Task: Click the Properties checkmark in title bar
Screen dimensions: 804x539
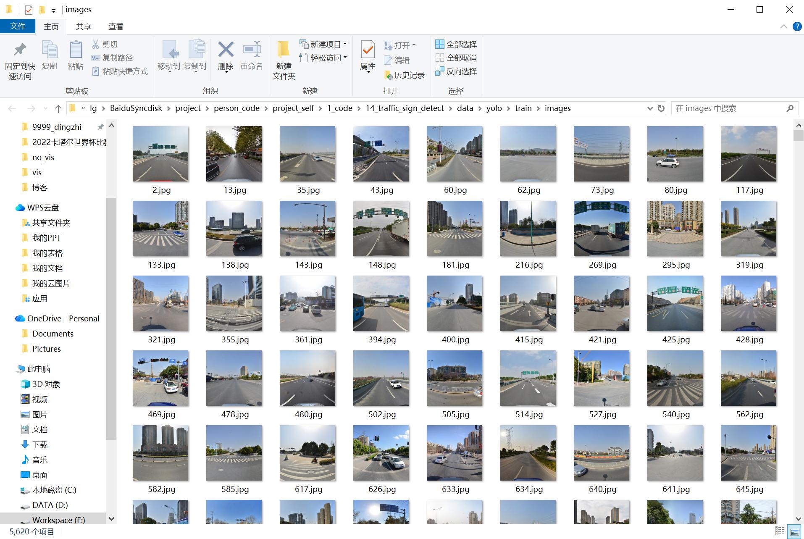Action: coord(29,10)
